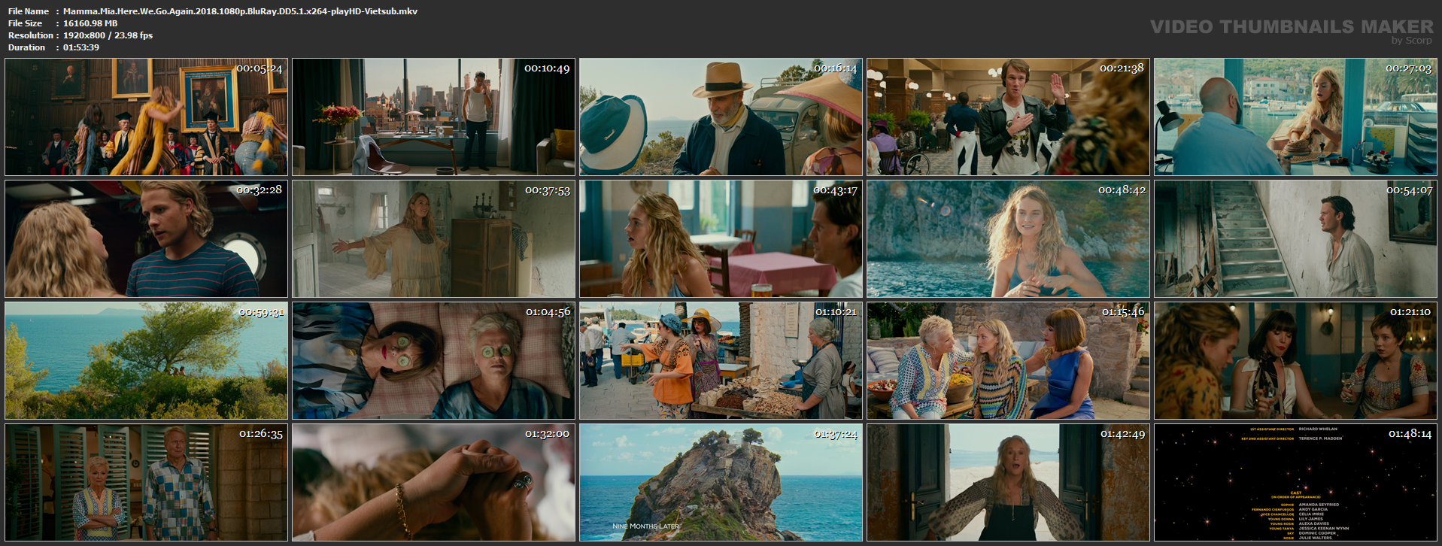Open the seaside landscape thumbnail at 00:59:31
1442x546 pixels.
(x=146, y=361)
